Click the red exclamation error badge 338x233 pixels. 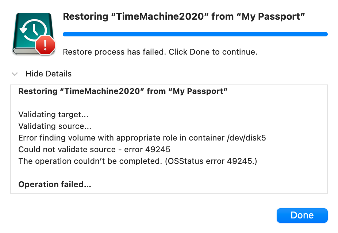(45, 45)
